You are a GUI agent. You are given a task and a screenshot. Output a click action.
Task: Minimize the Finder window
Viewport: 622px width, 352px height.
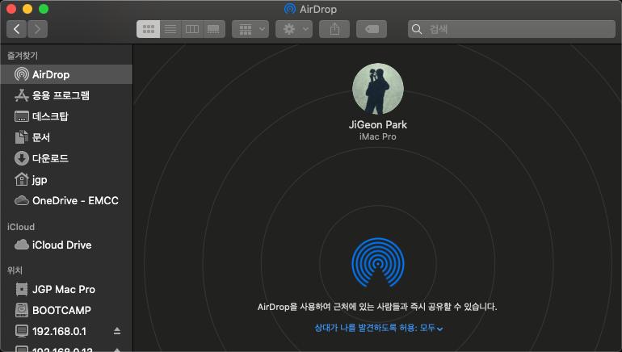click(27, 9)
